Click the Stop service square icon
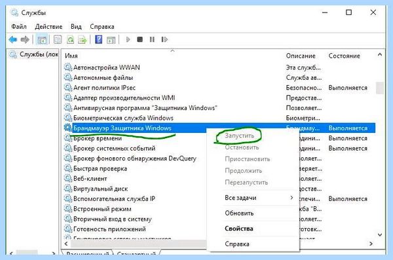Screen dimensions: 393x260 (140, 39)
